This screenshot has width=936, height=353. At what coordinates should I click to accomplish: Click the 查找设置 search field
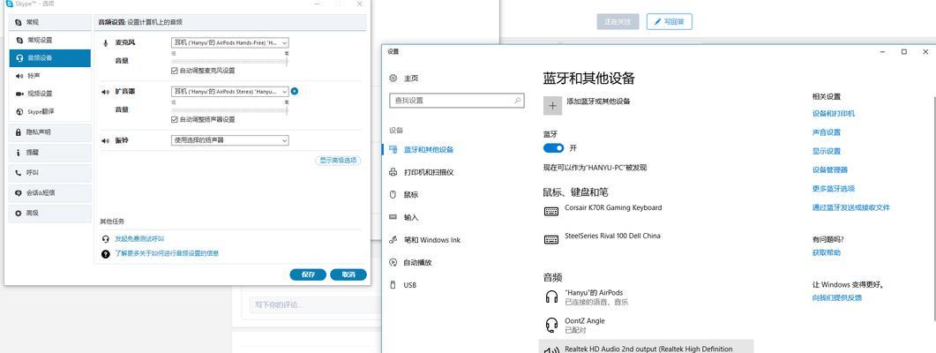457,101
